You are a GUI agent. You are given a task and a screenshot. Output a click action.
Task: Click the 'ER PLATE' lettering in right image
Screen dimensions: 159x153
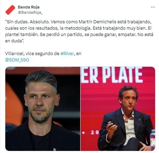click(x=112, y=75)
